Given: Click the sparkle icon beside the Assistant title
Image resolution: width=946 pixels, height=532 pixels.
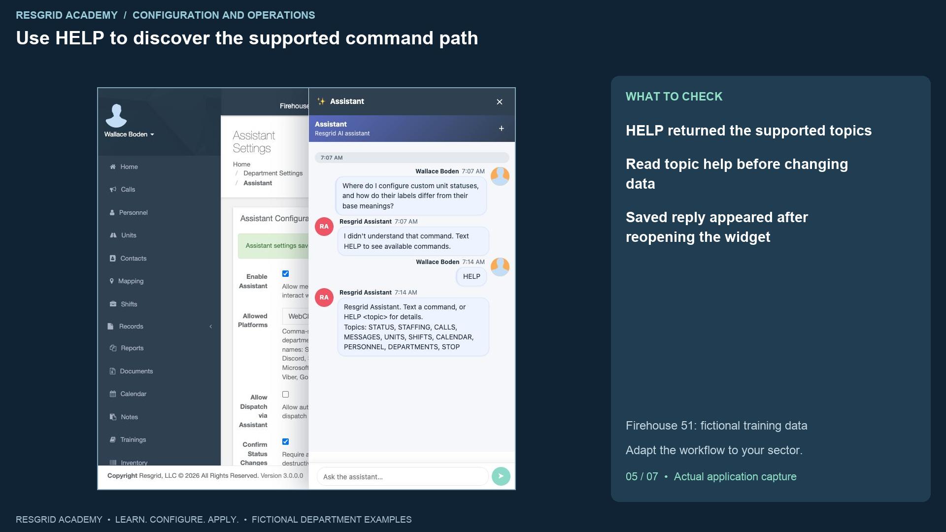Looking at the screenshot, I should pos(321,101).
